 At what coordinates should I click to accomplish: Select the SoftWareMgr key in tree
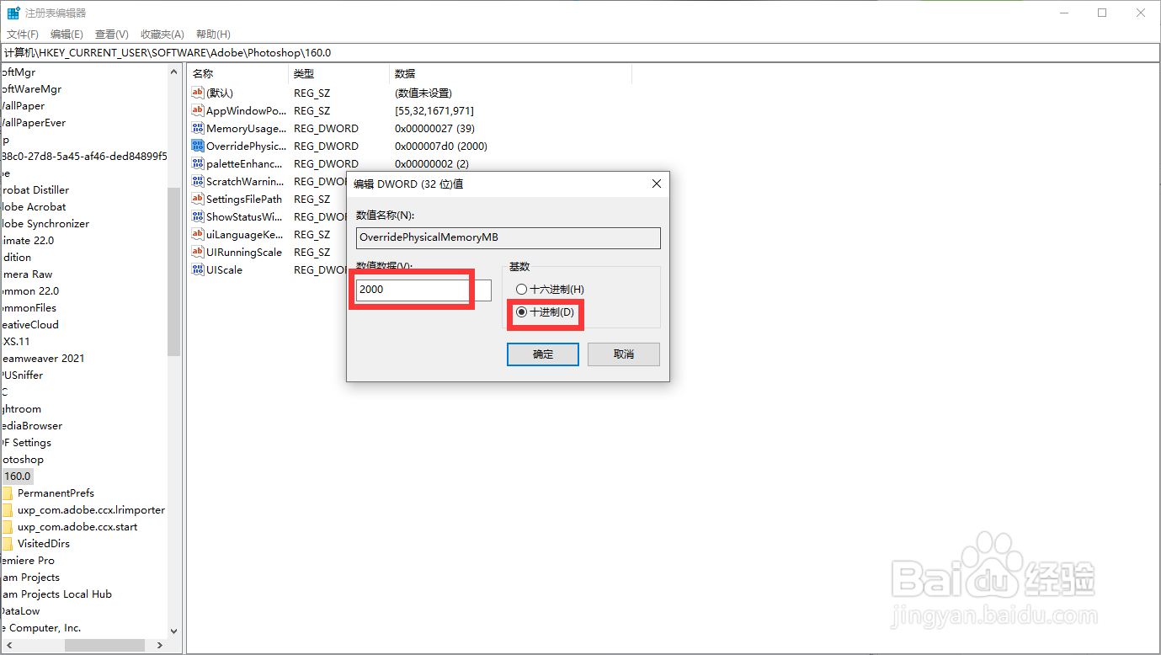(x=31, y=89)
